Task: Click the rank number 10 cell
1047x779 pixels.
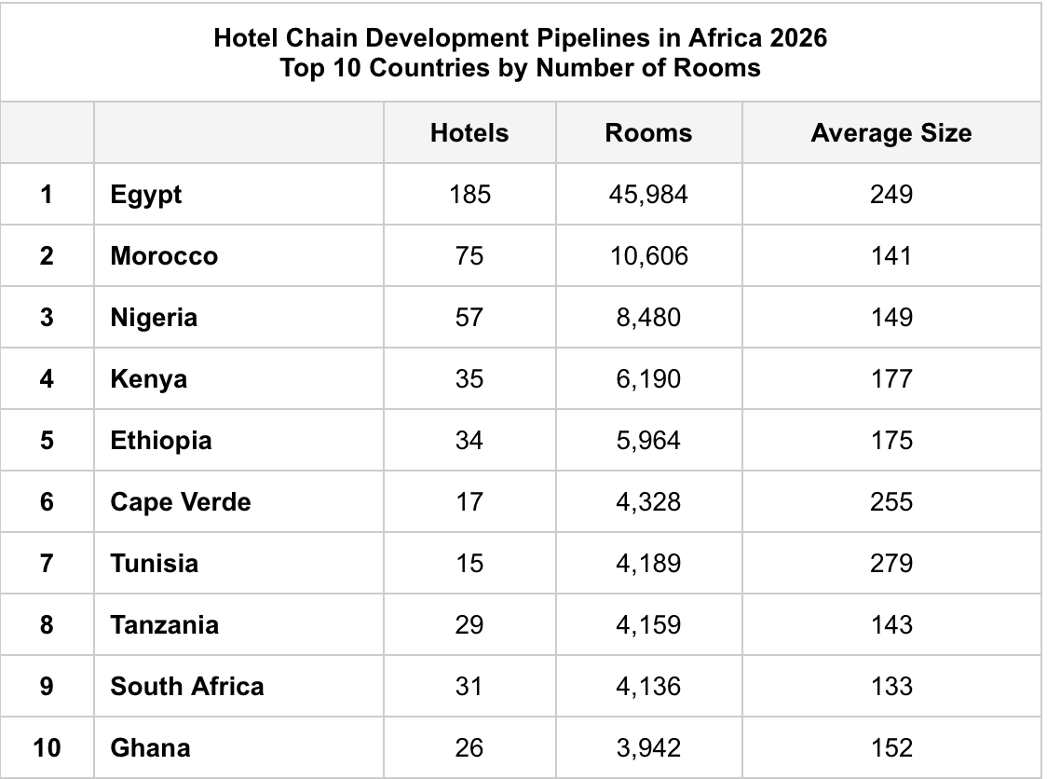Action: click(47, 747)
